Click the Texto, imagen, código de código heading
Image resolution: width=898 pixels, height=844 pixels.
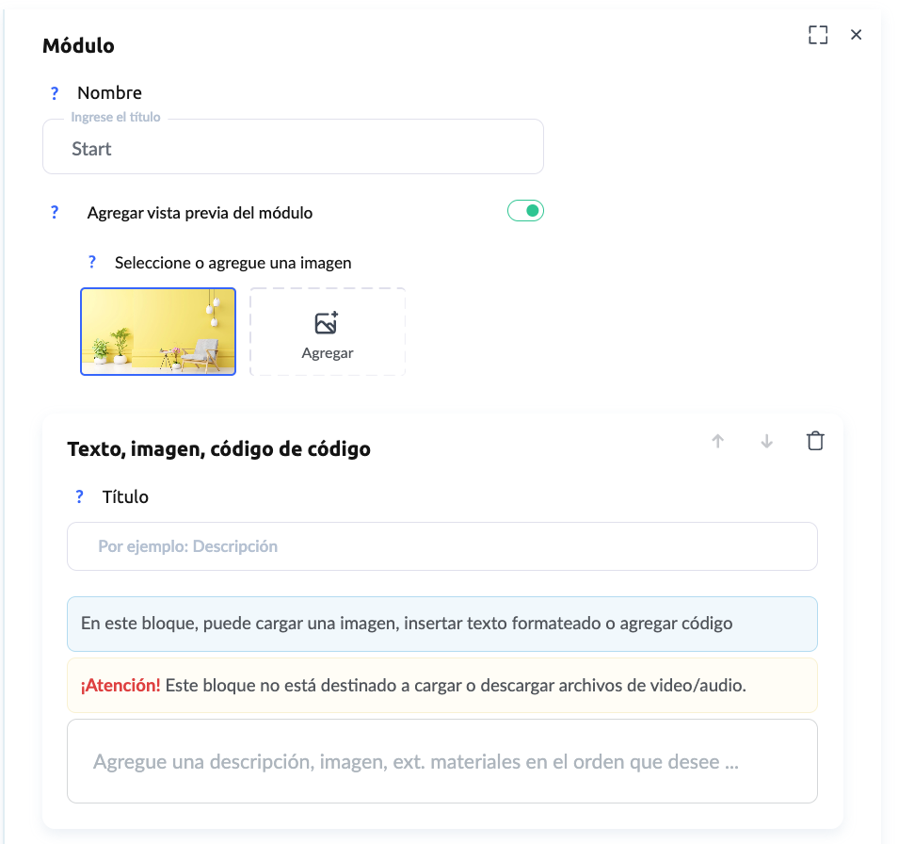[218, 449]
